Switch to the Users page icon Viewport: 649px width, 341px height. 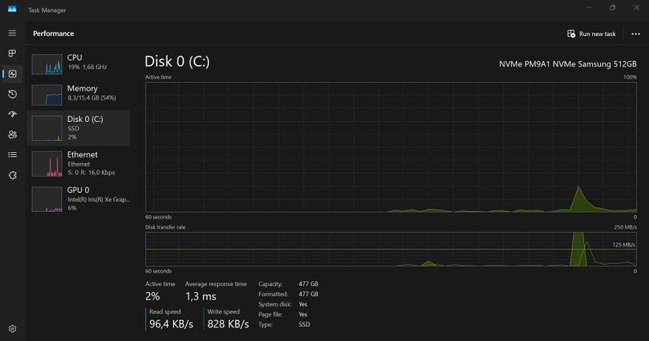(12, 134)
